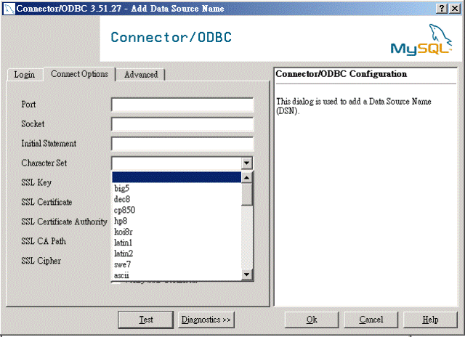The width and height of the screenshot is (465, 337).
Task: Switch to the Login tab
Action: (x=25, y=75)
